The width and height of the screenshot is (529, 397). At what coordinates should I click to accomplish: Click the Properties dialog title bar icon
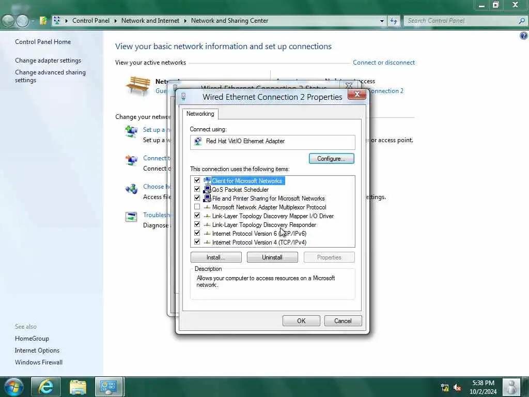[x=183, y=97]
